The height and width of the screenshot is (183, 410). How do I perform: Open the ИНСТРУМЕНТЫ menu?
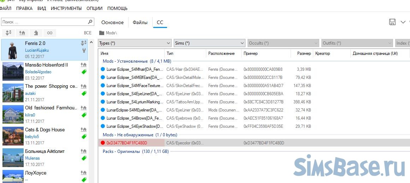[66, 8]
